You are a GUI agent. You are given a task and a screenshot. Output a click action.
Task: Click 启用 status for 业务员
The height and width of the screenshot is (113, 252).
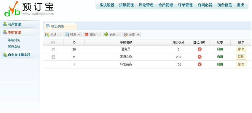[x=220, y=49]
